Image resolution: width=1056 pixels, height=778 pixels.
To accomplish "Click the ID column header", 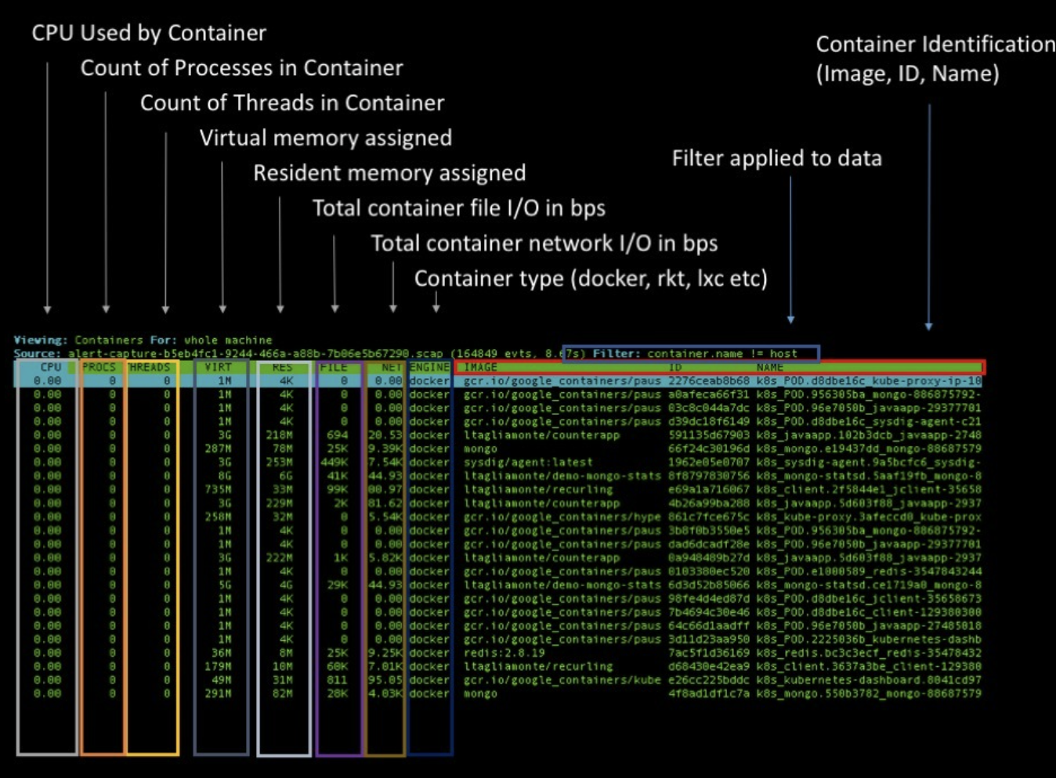I will click(x=675, y=367).
